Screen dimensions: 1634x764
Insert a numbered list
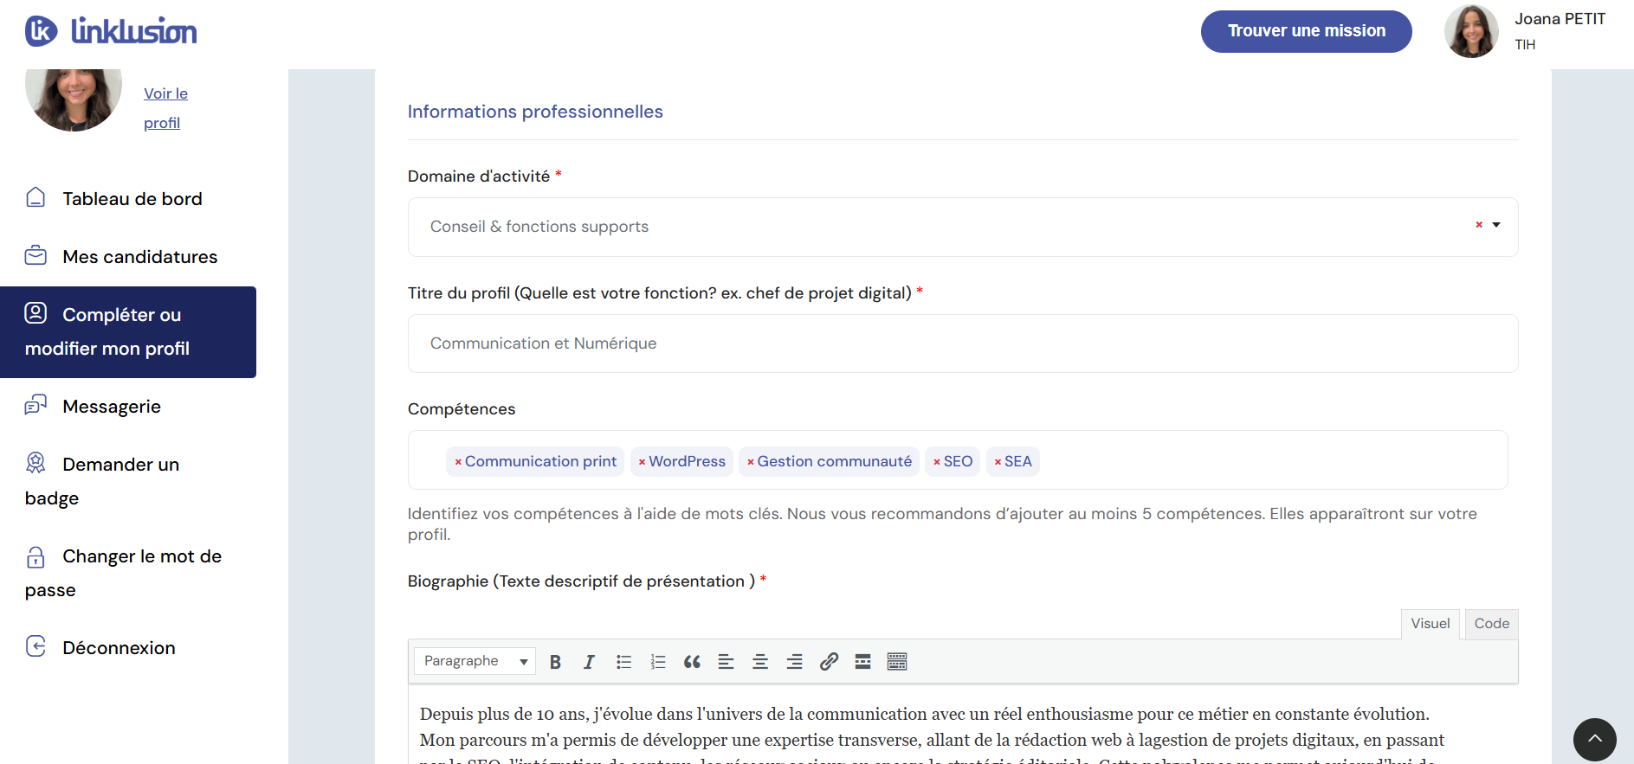point(658,662)
